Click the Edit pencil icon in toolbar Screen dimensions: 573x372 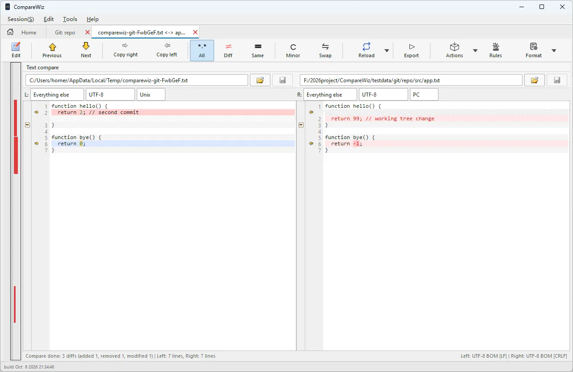(16, 50)
